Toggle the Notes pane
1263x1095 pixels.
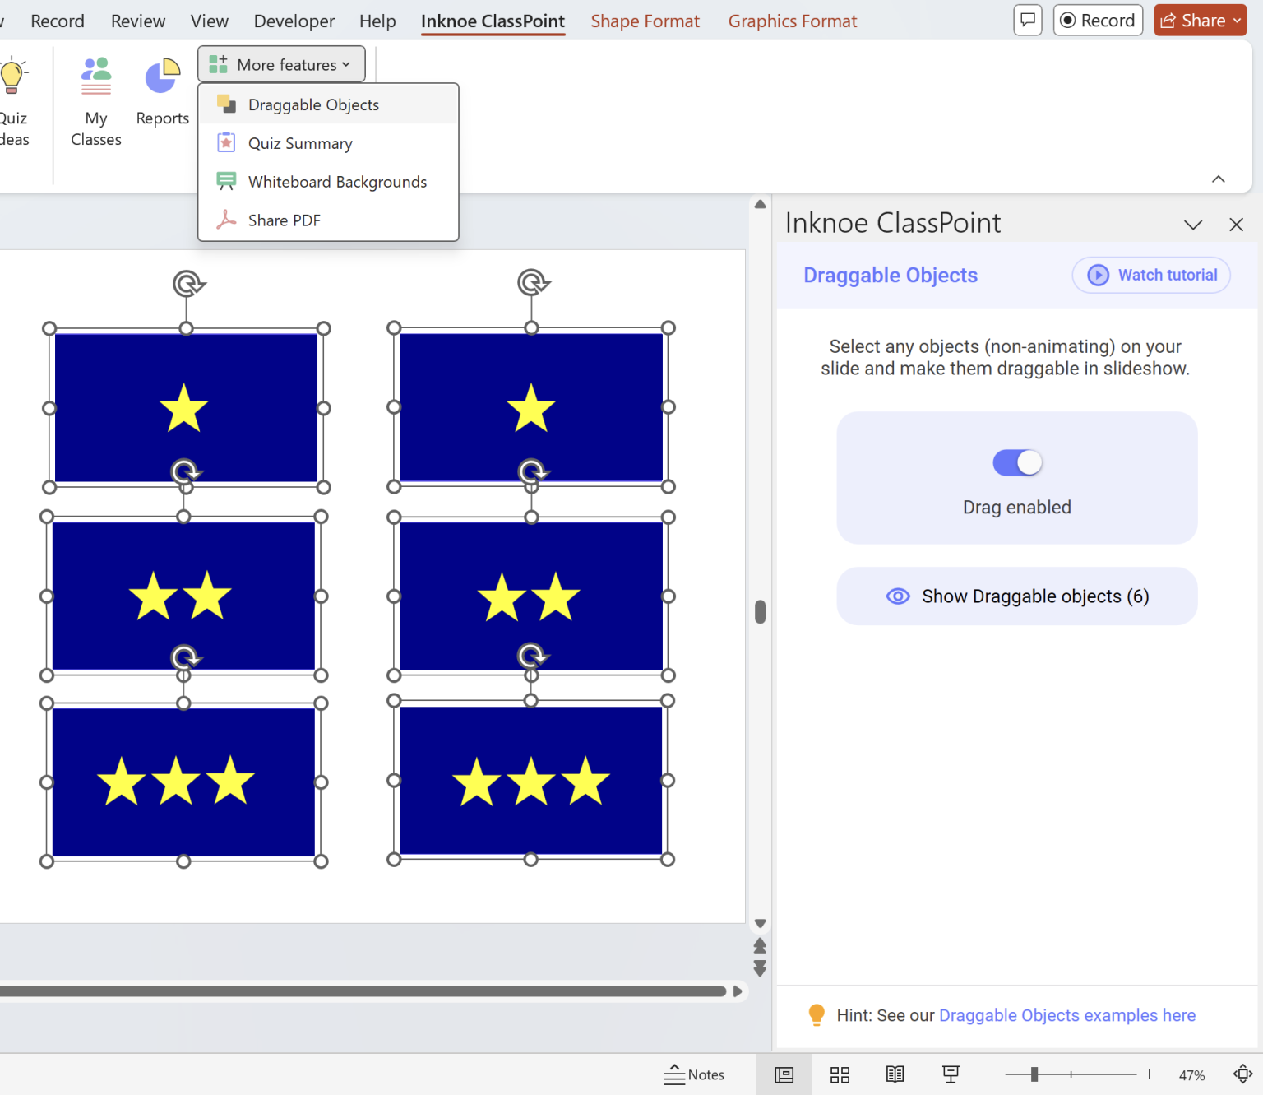click(695, 1074)
